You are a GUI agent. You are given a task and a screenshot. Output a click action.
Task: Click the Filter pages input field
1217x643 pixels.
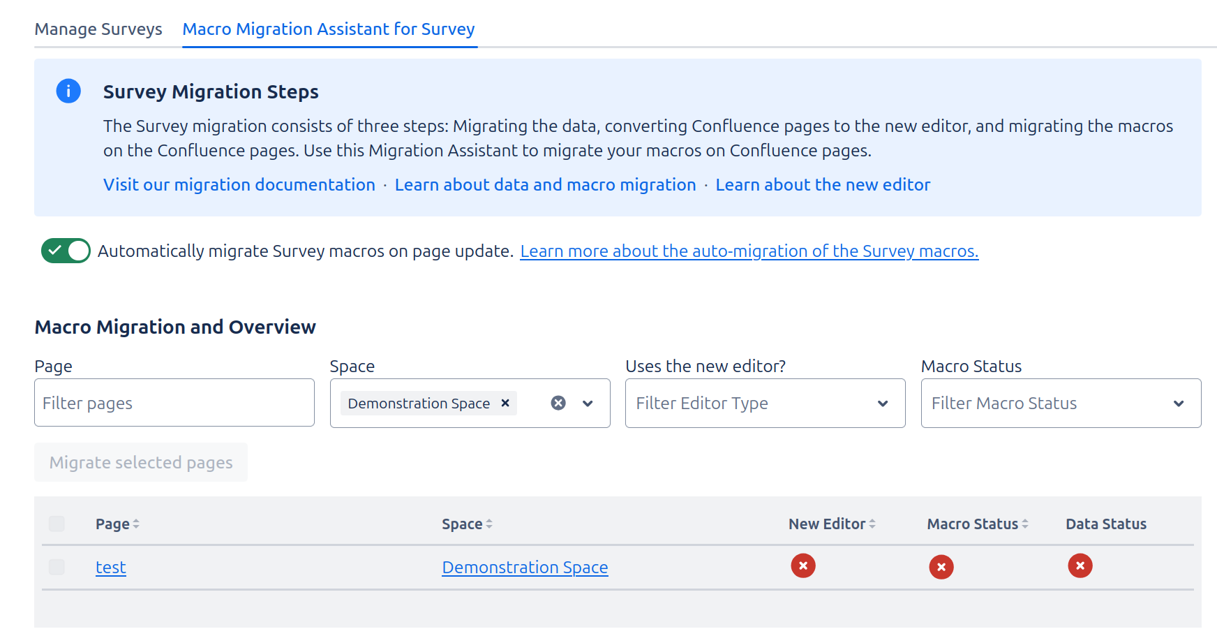point(174,403)
